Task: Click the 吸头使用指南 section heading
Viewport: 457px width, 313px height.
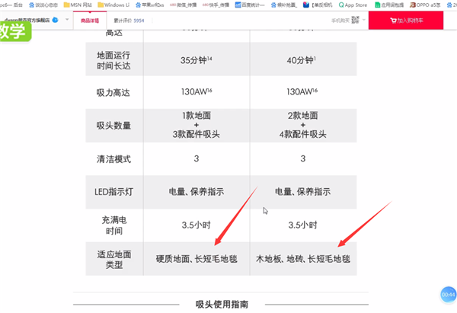Action: click(222, 305)
